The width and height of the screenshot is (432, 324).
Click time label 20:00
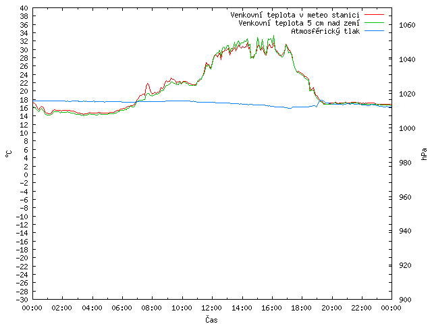coord(331,308)
